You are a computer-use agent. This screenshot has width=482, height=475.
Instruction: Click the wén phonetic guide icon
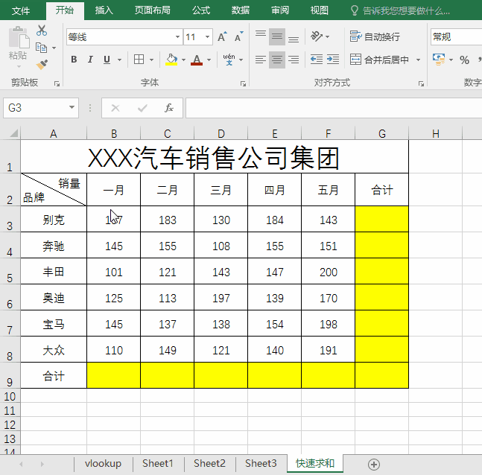click(229, 60)
